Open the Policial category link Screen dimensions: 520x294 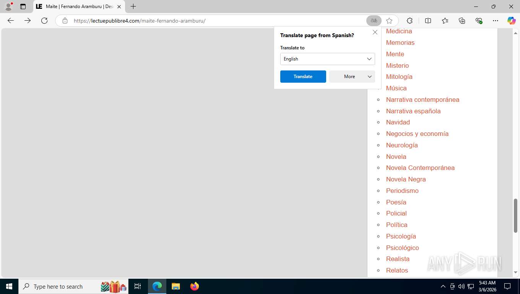(x=396, y=213)
